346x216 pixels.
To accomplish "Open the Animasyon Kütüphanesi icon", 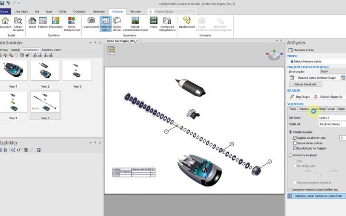I will pos(167,22).
